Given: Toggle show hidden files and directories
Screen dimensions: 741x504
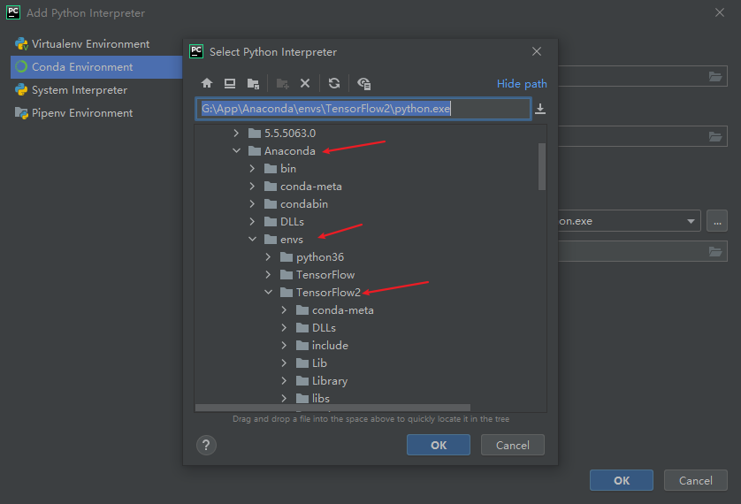Looking at the screenshot, I should point(363,83).
